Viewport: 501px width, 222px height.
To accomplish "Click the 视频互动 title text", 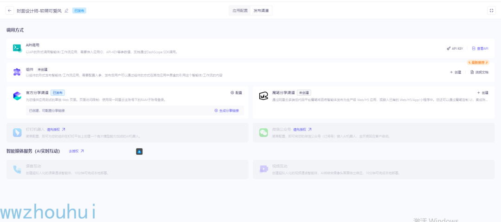I will (x=280, y=166).
